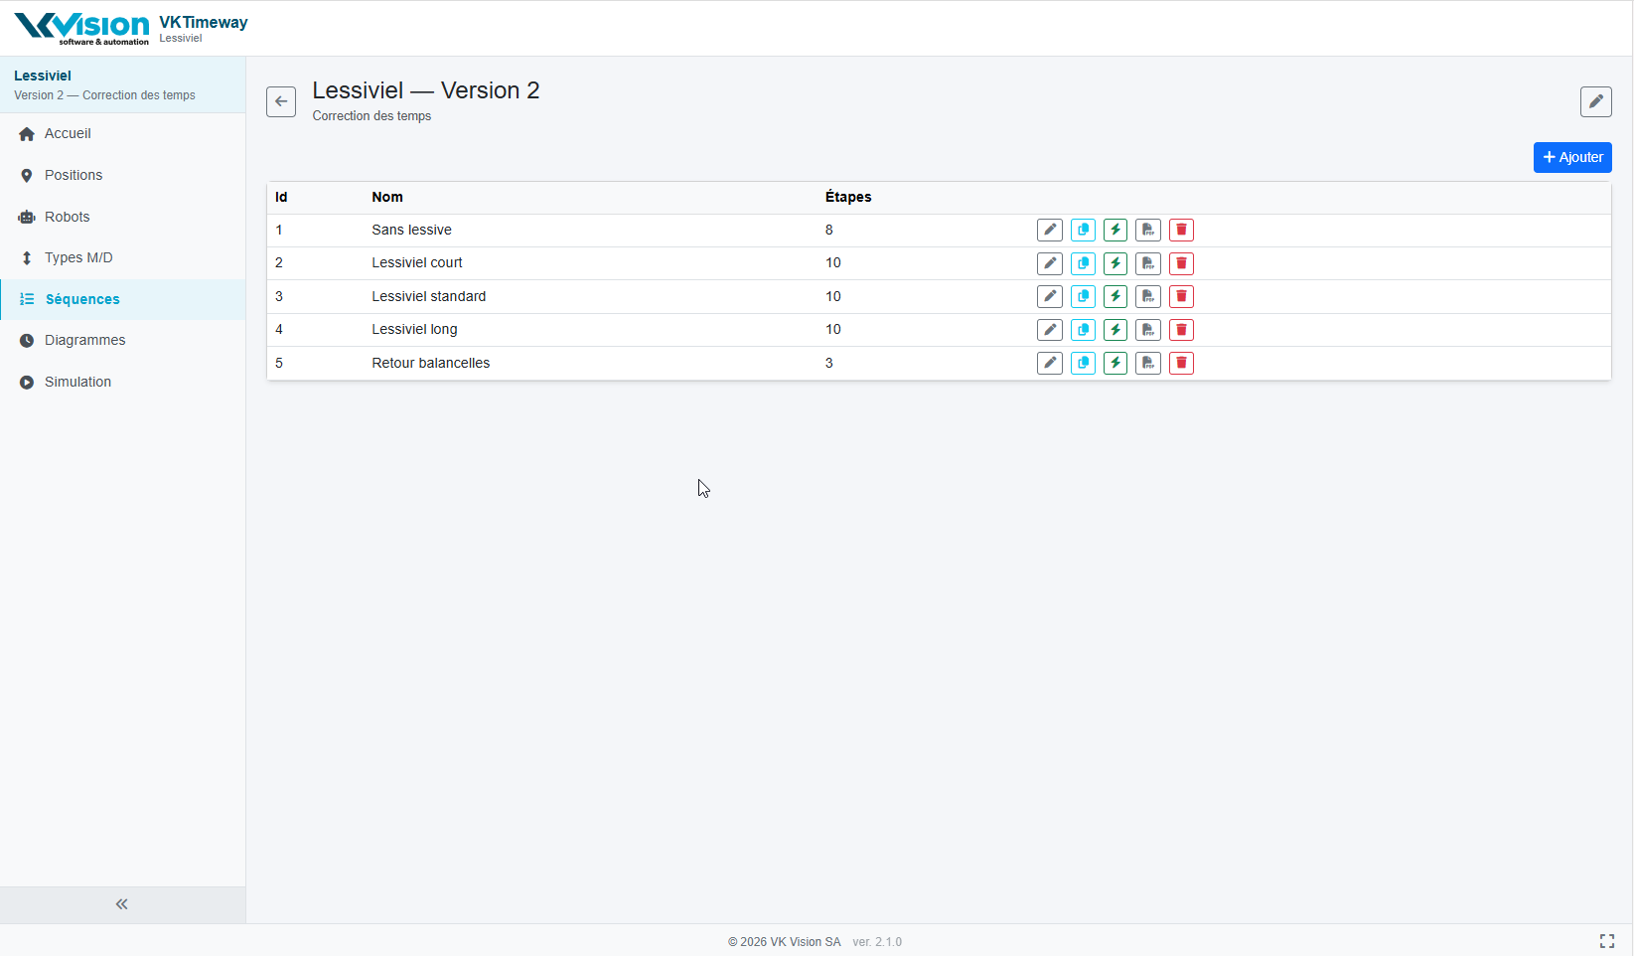The image size is (1634, 956).
Task: Copy the Retour balancelles sequence
Action: click(x=1083, y=363)
